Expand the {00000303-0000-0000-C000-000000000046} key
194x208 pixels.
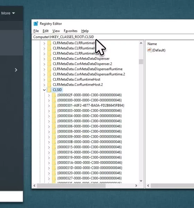pyautogui.click(x=49, y=111)
